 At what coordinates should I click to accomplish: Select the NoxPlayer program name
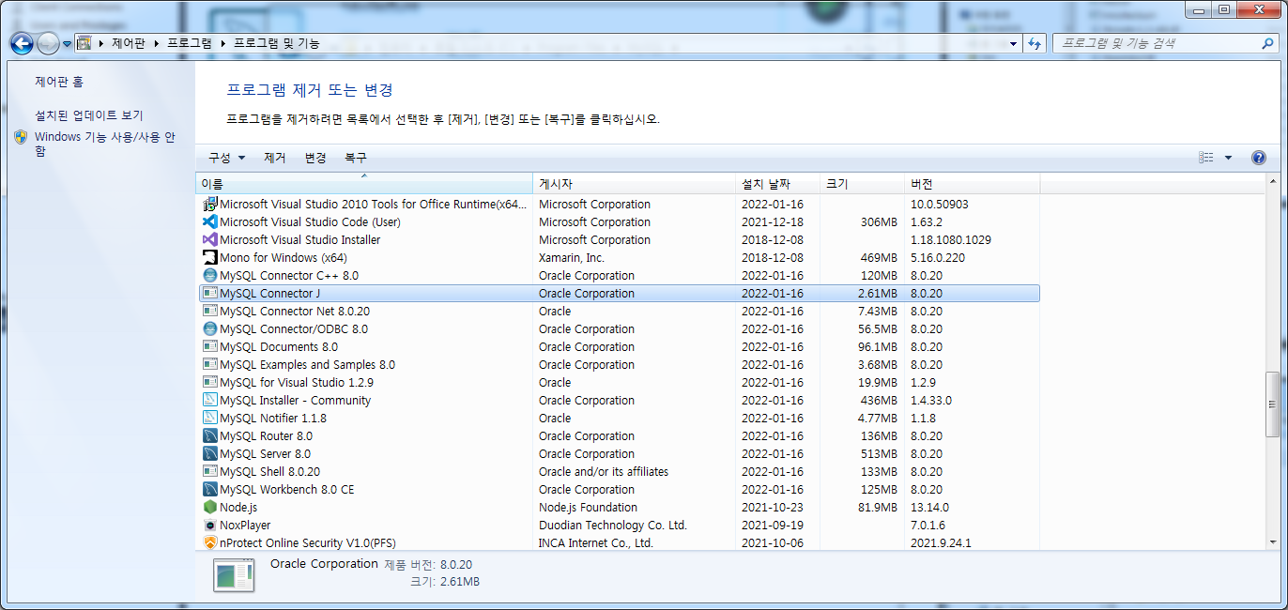click(245, 526)
